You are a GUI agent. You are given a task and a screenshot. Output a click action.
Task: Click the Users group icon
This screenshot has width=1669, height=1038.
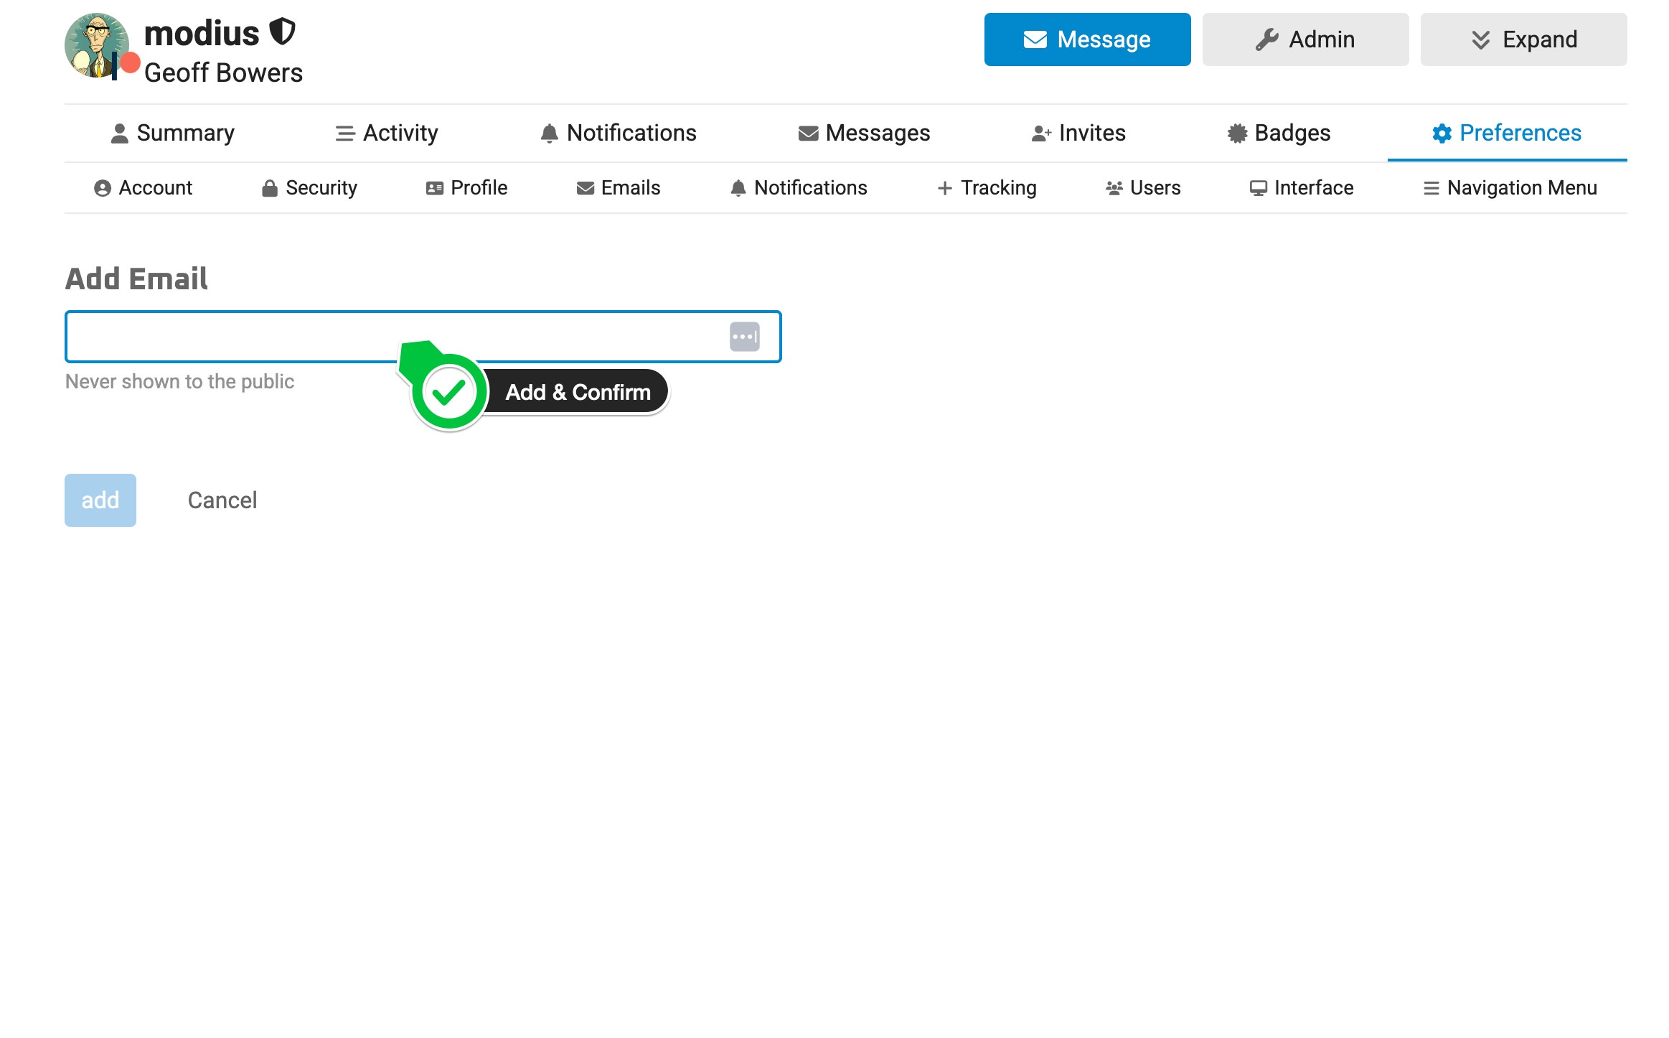[1114, 188]
